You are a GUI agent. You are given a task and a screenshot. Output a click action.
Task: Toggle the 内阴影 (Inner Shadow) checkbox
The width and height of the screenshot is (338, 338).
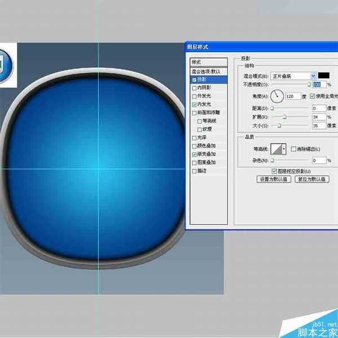pyautogui.click(x=195, y=88)
